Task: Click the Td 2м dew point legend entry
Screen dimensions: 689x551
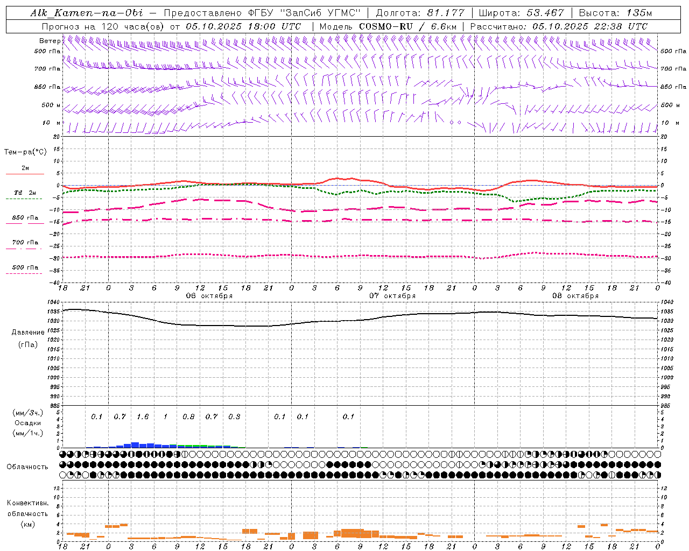Action: 25,193
